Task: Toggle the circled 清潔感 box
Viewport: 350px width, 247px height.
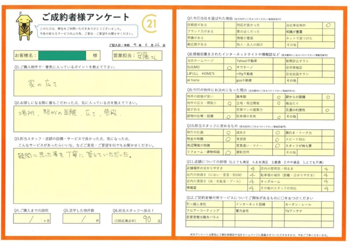Action: [x=279, y=139]
